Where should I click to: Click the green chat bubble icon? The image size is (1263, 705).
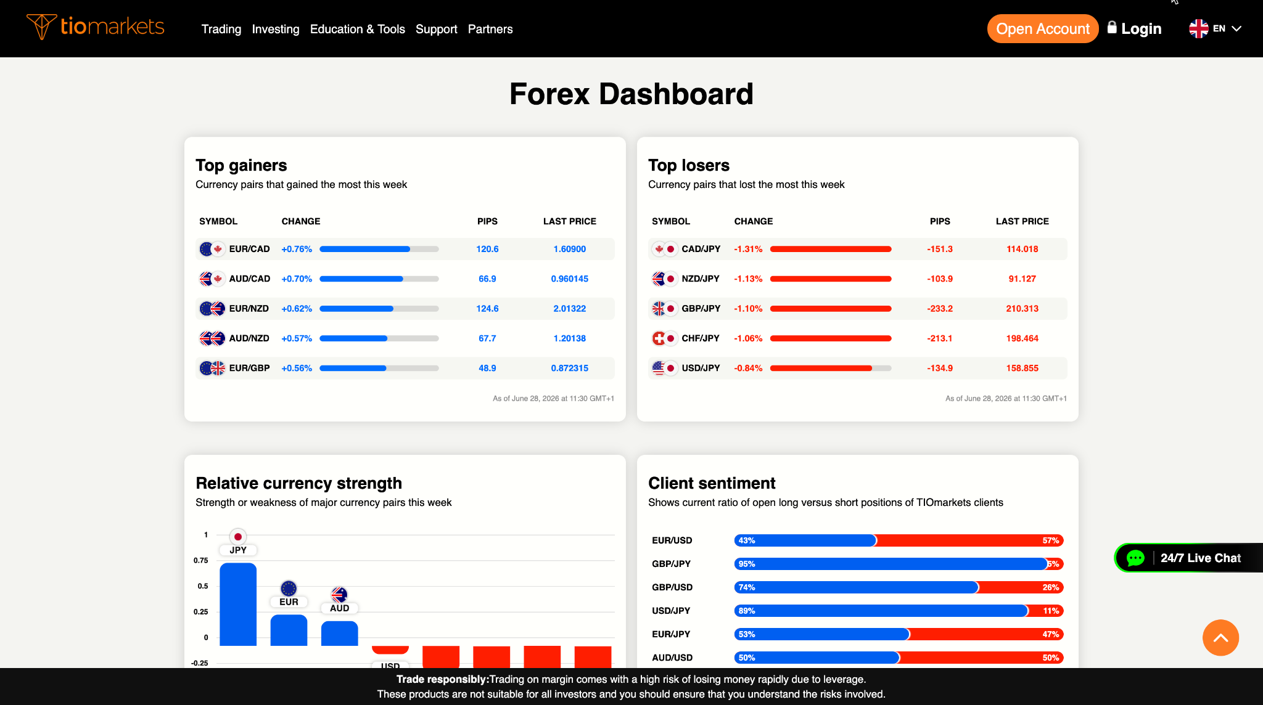[x=1135, y=558]
